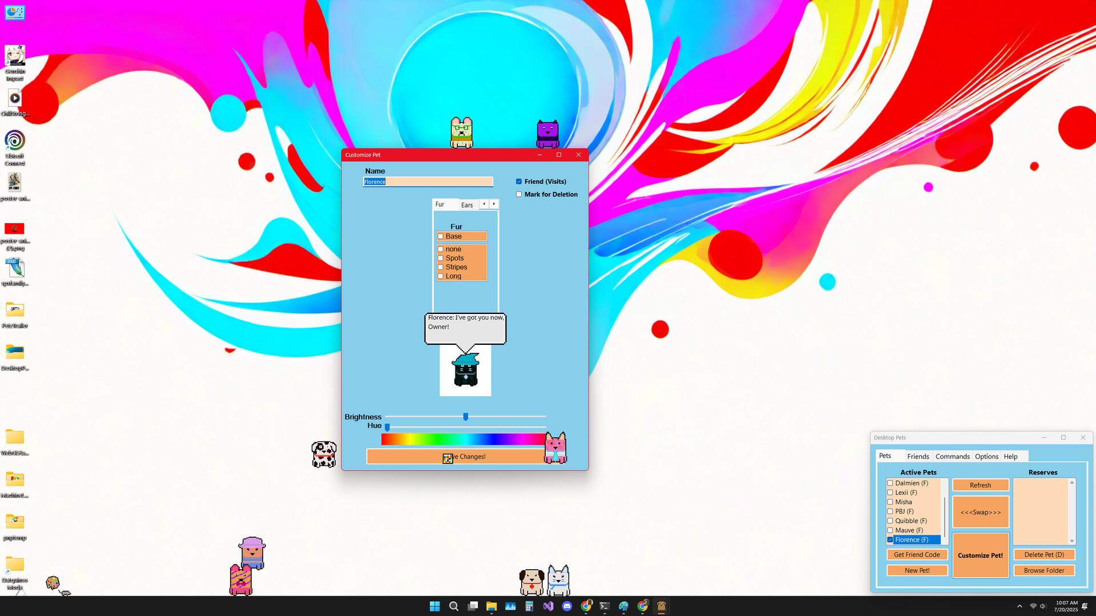The height and width of the screenshot is (616, 1096).
Task: Launch Genshin Impact from the desktop
Action: 15,54
